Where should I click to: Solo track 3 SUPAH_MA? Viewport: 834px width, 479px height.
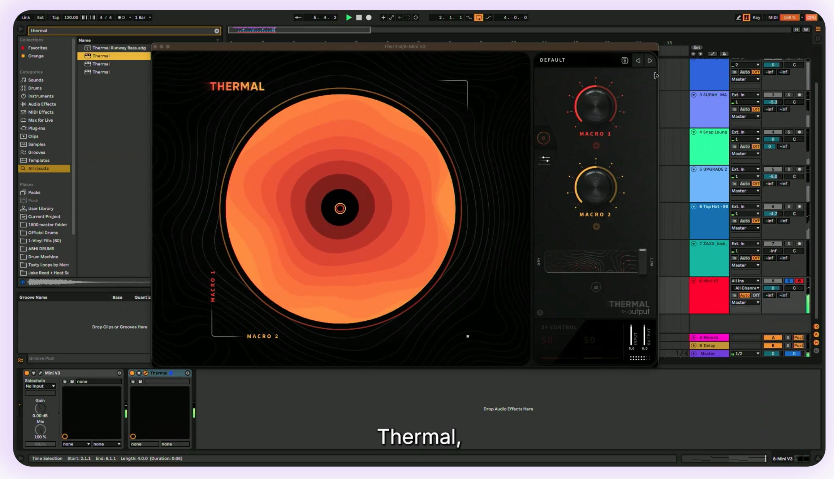(789, 95)
